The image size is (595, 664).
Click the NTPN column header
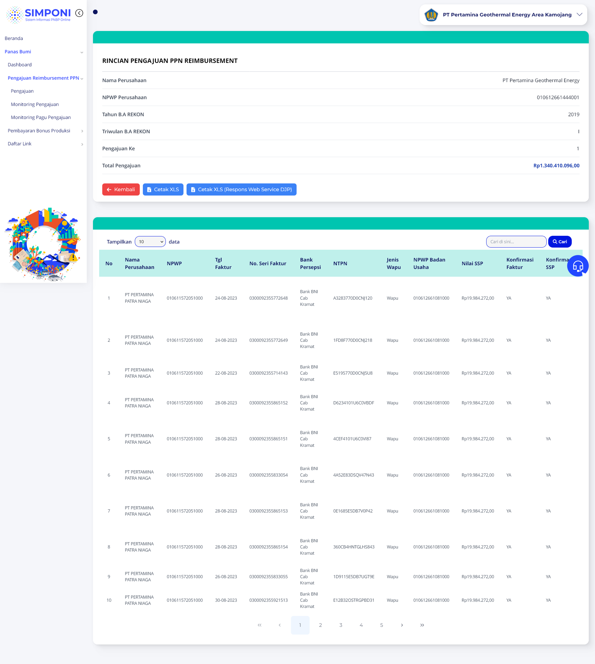pyautogui.click(x=340, y=263)
